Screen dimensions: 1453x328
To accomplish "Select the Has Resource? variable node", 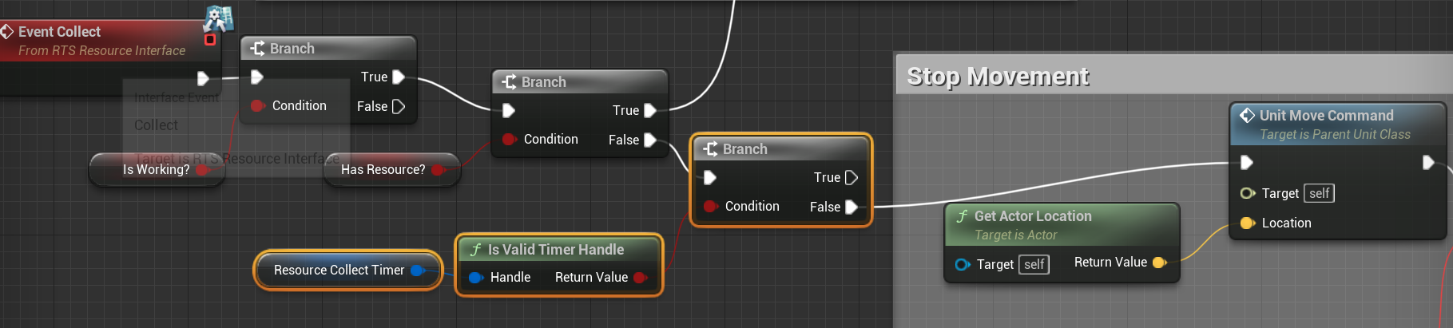I will coord(383,169).
